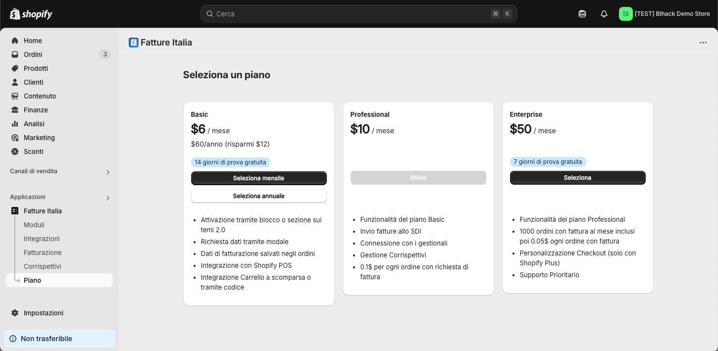Click the Shopify logo

[31, 14]
